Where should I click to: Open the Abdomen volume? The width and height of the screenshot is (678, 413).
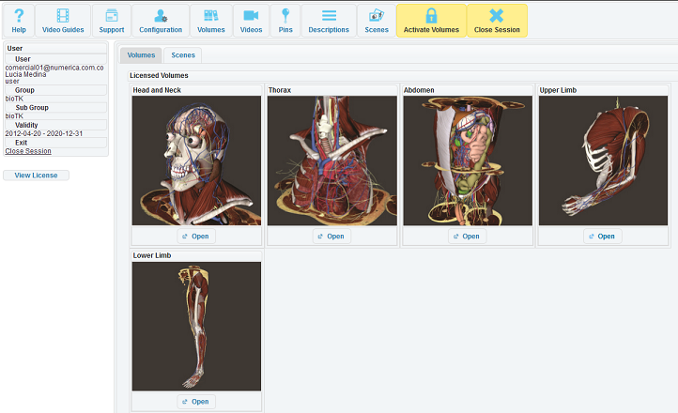[x=467, y=237]
